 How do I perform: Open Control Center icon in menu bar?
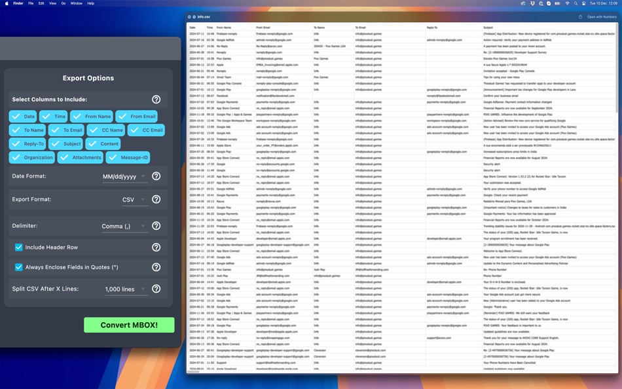(583, 3)
